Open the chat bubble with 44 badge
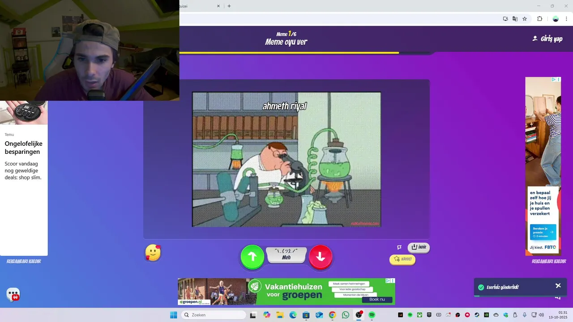This screenshot has height=322, width=573. coord(13,294)
